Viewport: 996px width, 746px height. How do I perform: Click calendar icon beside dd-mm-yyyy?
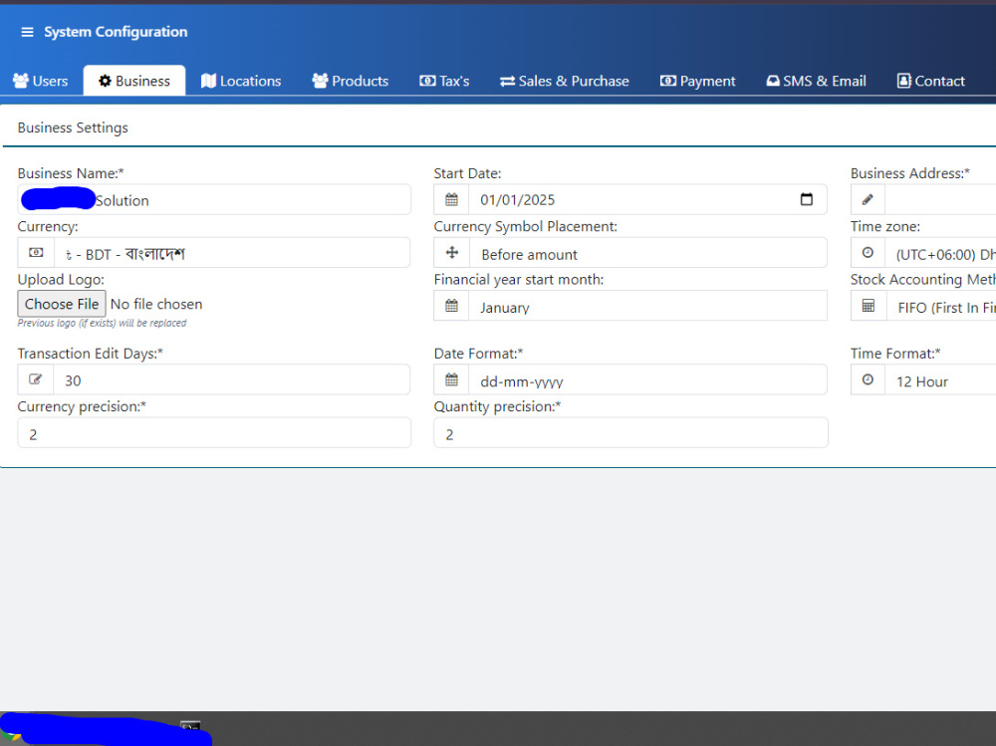451,380
